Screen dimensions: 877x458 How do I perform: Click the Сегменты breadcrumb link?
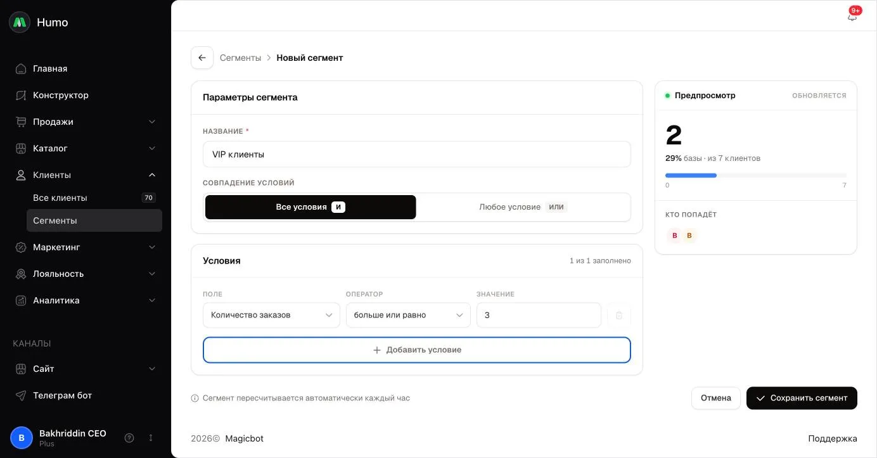click(240, 58)
